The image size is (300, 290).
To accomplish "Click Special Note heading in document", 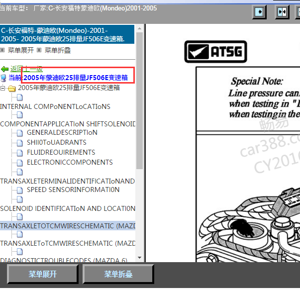I will pyautogui.click(x=257, y=81).
